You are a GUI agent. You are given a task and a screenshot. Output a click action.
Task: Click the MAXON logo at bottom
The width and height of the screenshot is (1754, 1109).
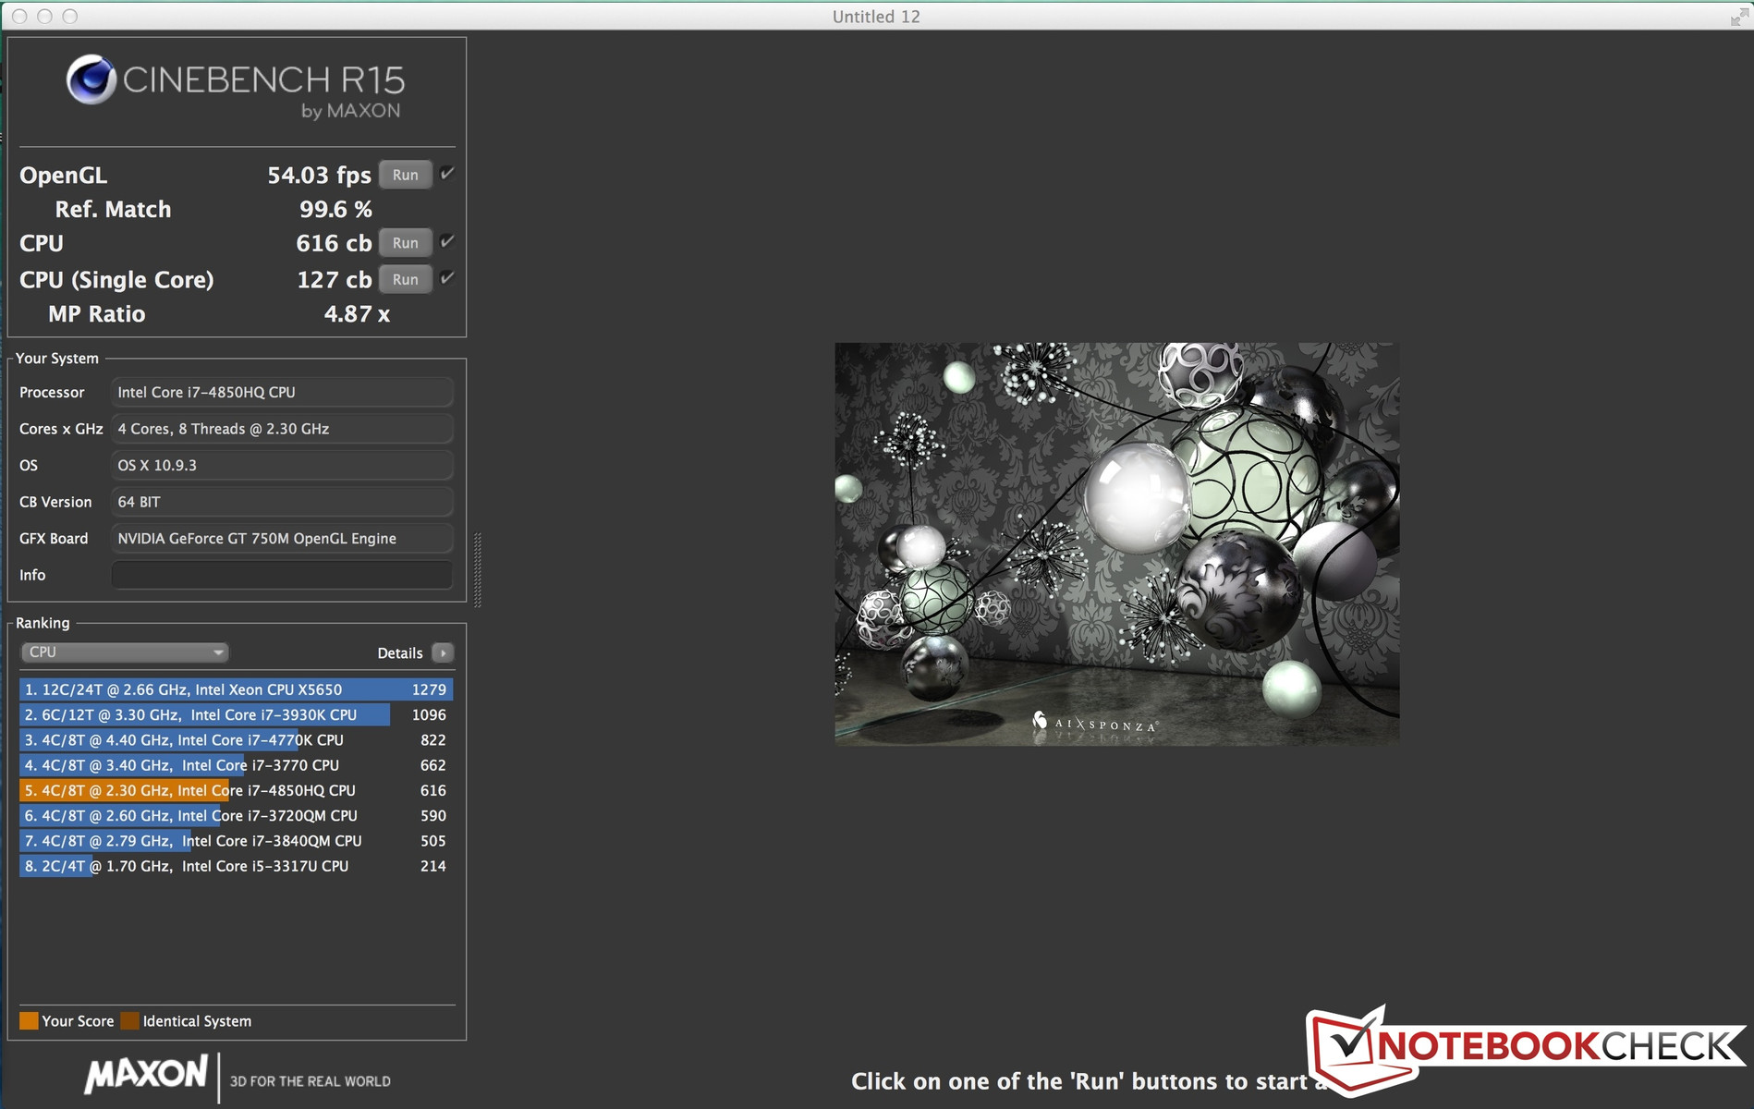146,1076
